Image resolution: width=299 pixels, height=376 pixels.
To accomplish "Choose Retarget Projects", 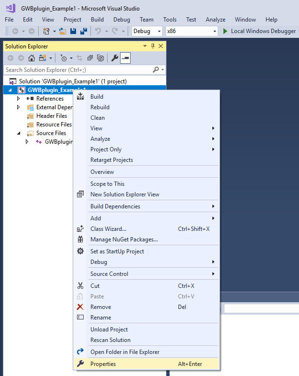I will pyautogui.click(x=146, y=160).
